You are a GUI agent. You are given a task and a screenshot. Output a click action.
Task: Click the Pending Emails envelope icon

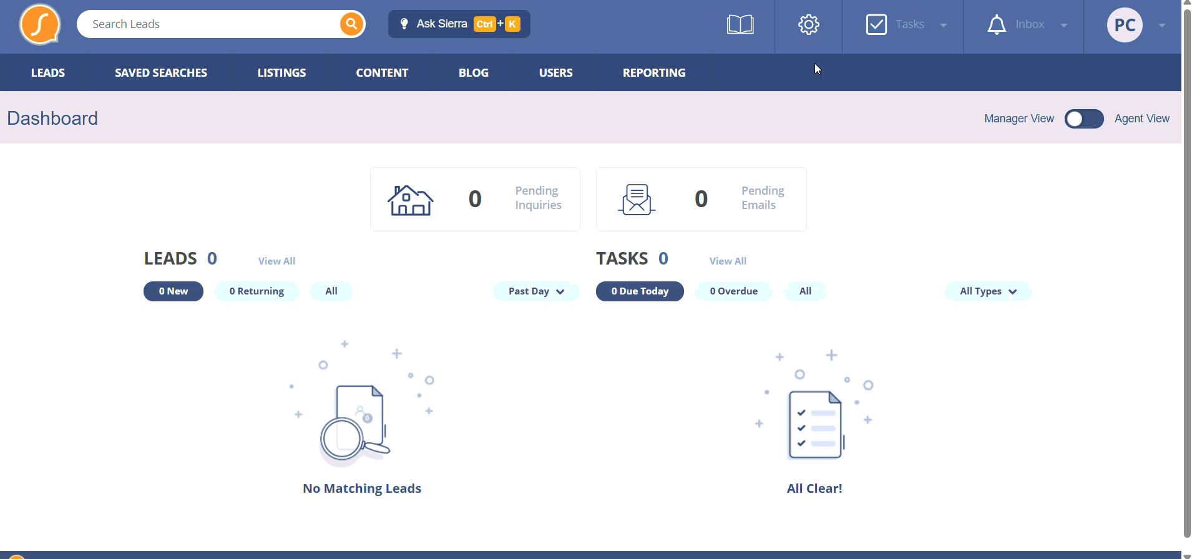[637, 200]
